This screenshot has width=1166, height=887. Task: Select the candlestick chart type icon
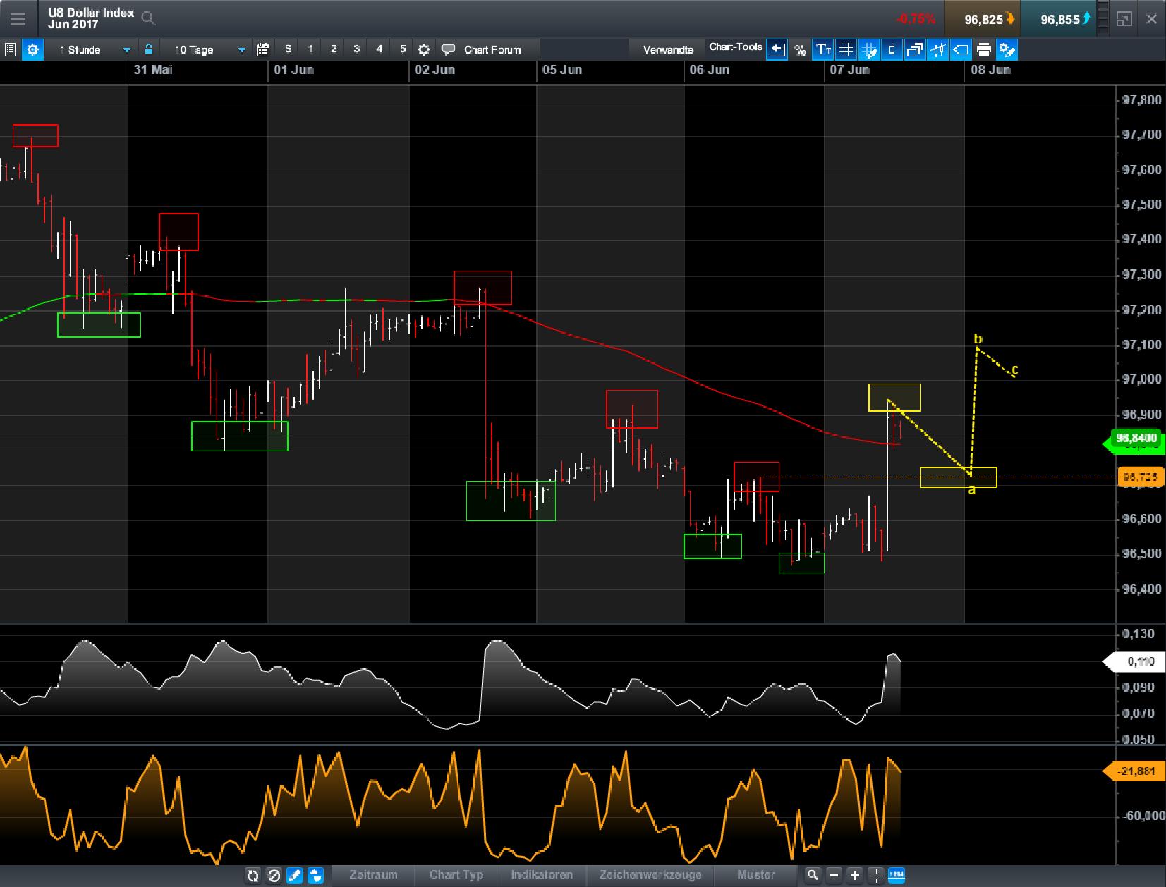tap(892, 49)
